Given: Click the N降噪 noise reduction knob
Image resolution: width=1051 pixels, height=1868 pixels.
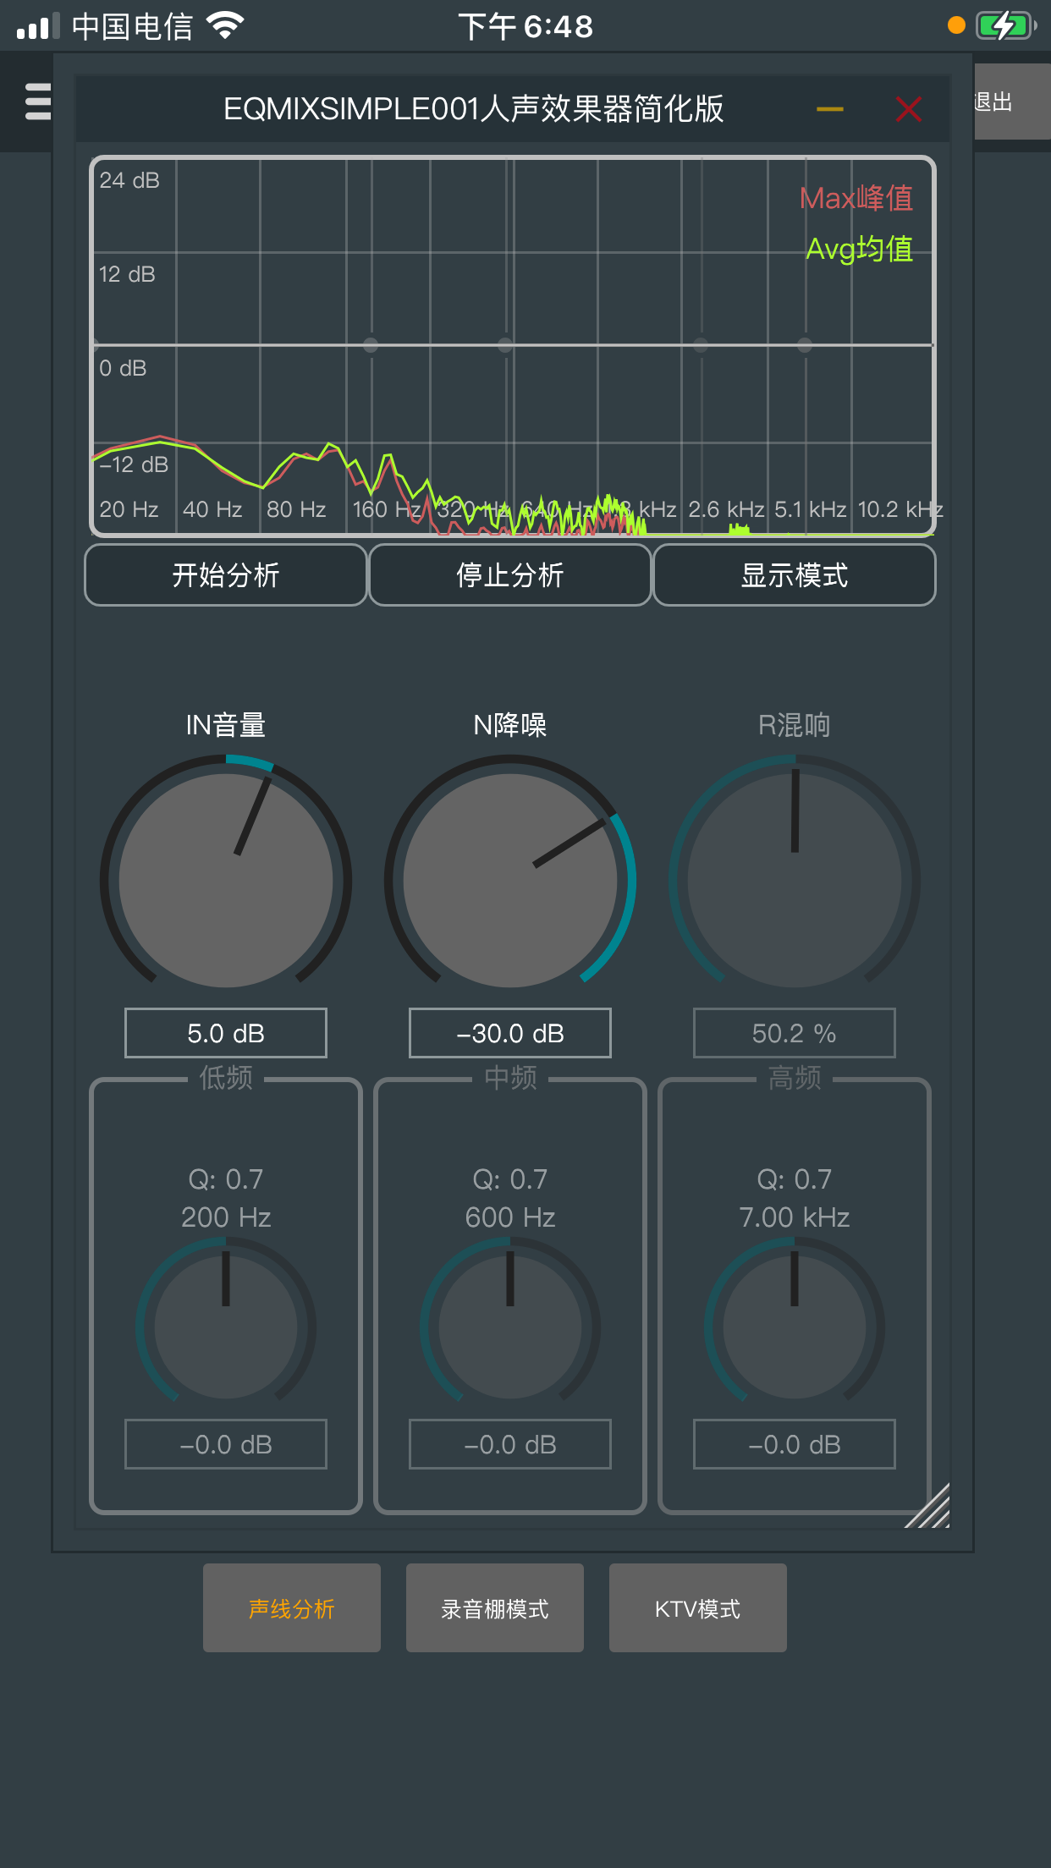Looking at the screenshot, I should pos(510,880).
